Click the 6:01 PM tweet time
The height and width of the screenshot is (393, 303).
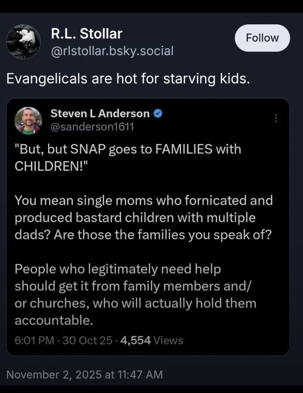[34, 341]
